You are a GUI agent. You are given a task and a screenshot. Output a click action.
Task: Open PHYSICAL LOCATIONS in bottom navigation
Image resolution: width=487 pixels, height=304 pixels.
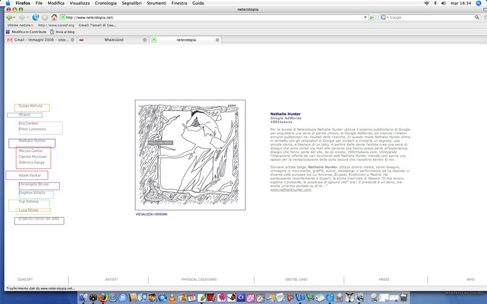point(199,280)
